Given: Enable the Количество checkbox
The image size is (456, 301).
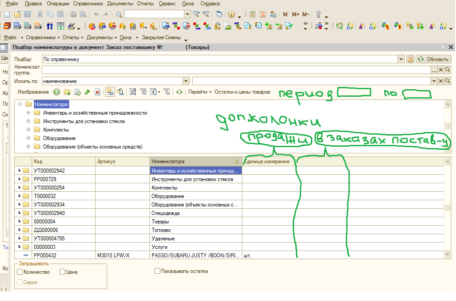Looking at the screenshot, I should click(20, 272).
